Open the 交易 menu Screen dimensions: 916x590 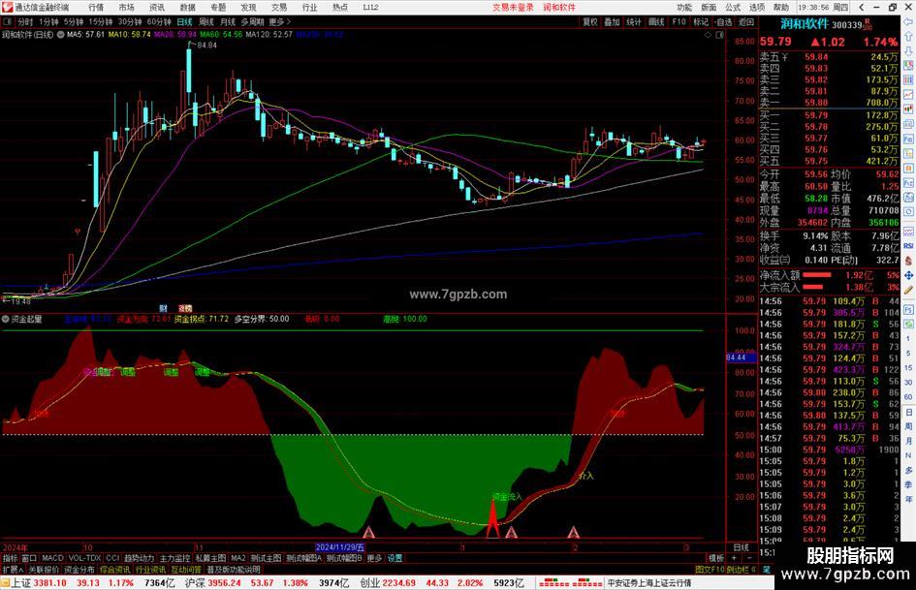[278, 8]
